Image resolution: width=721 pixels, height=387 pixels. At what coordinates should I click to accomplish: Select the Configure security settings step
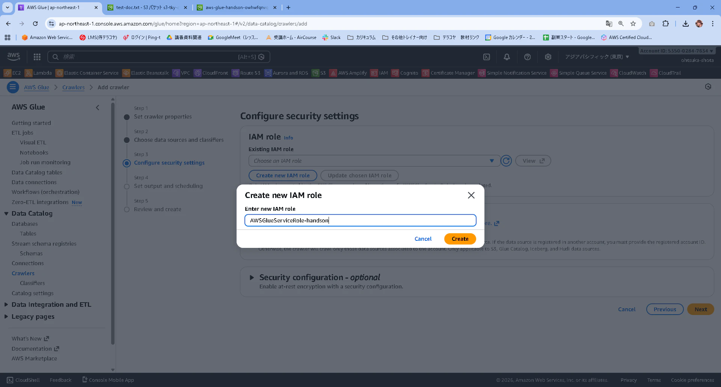pyautogui.click(x=169, y=163)
